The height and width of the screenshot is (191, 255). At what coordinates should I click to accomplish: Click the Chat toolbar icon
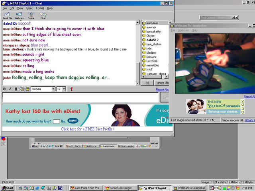click(x=43, y=16)
